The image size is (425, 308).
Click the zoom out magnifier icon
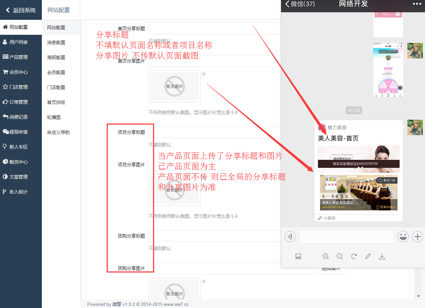click(x=340, y=256)
